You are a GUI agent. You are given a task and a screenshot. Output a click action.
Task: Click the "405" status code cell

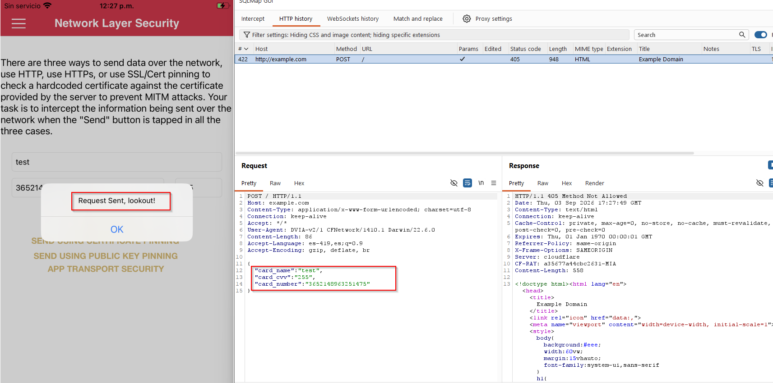coord(515,59)
